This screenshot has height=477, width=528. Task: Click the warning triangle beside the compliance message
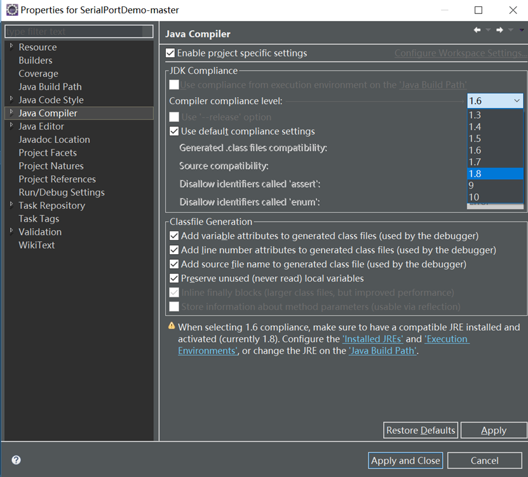170,326
